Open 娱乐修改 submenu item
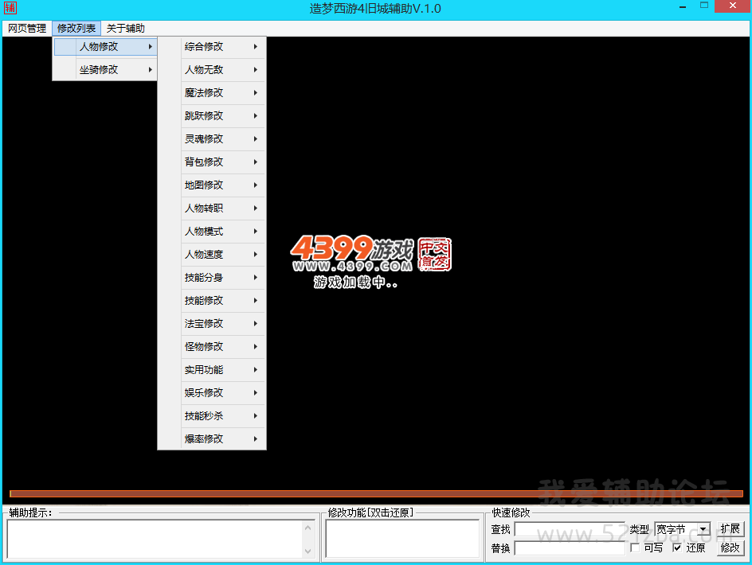This screenshot has height=565, width=752. click(212, 392)
